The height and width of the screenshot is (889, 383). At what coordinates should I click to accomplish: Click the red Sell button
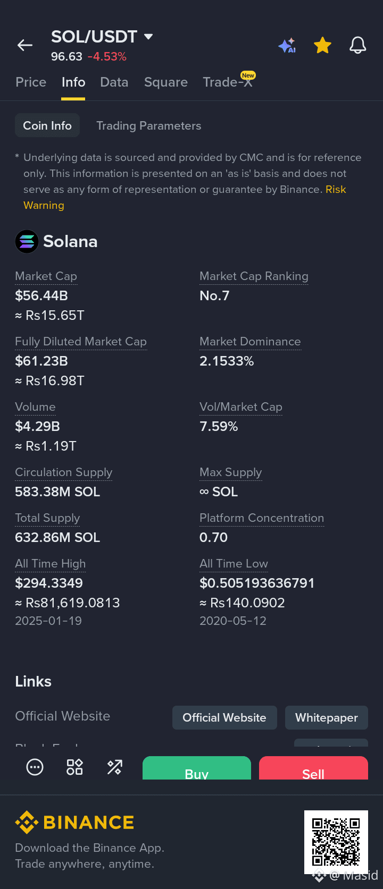[x=313, y=768]
